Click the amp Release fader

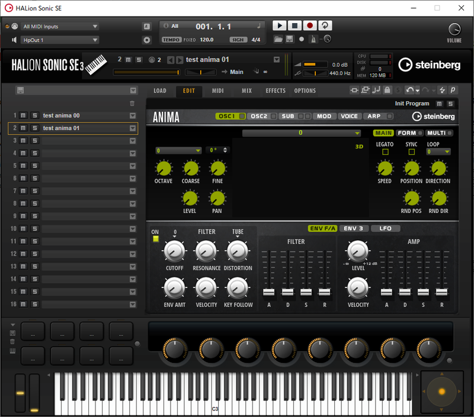point(441,292)
